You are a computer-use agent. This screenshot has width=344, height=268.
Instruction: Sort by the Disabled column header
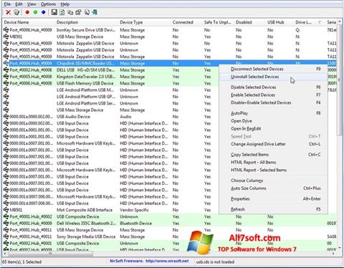point(250,22)
